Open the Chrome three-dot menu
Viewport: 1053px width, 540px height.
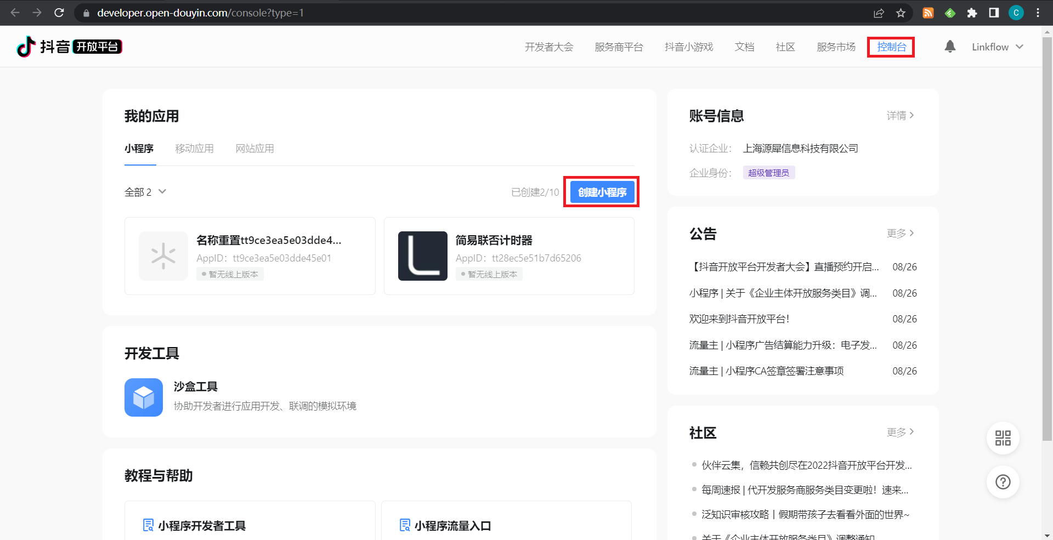pos(1038,13)
